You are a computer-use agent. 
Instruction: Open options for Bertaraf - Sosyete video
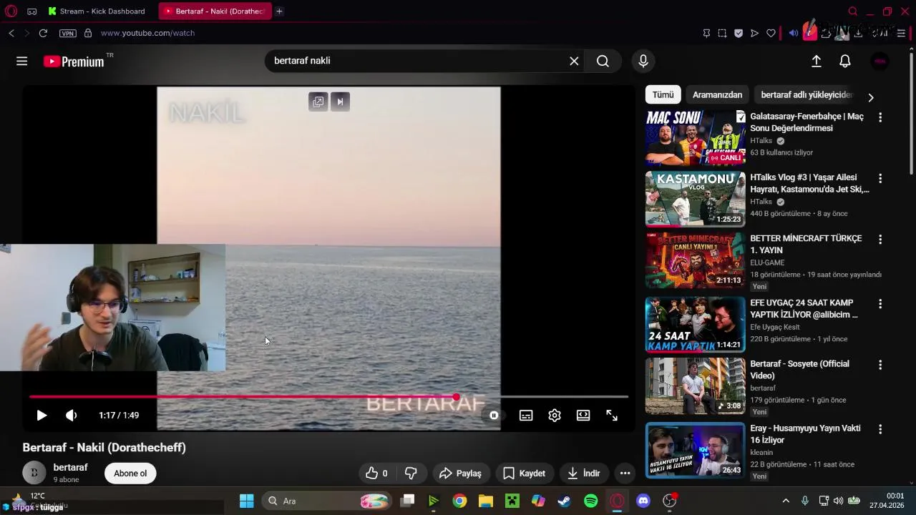tap(880, 365)
